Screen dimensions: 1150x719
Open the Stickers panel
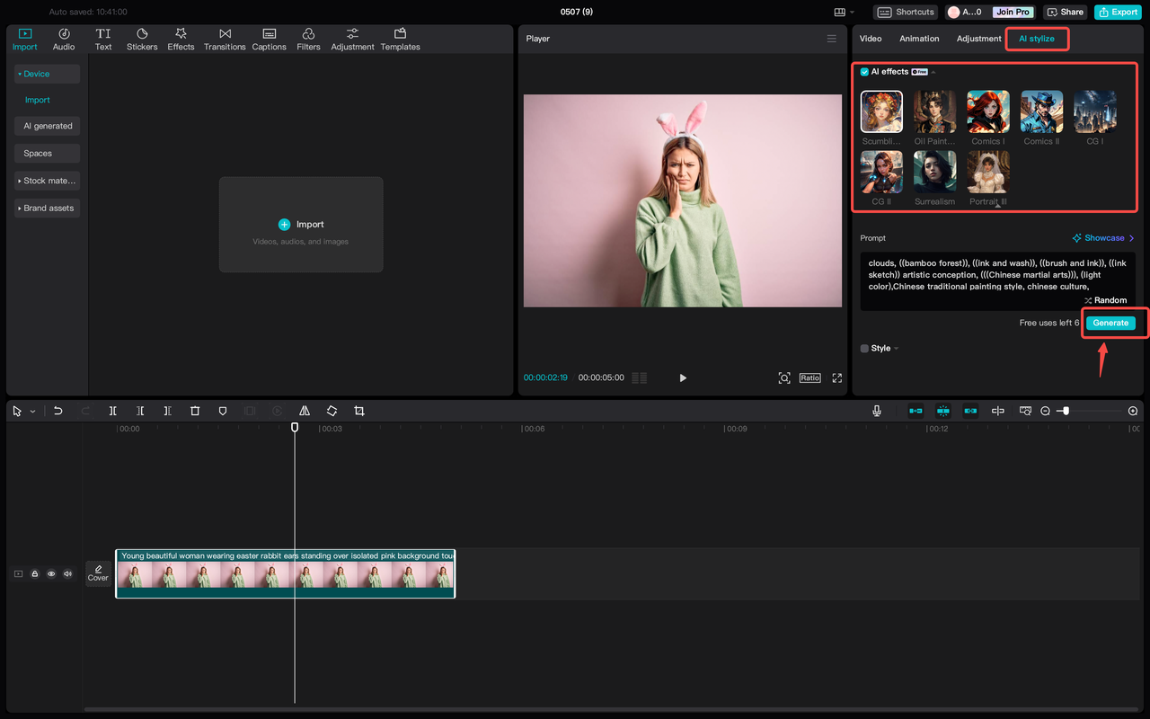(142, 39)
